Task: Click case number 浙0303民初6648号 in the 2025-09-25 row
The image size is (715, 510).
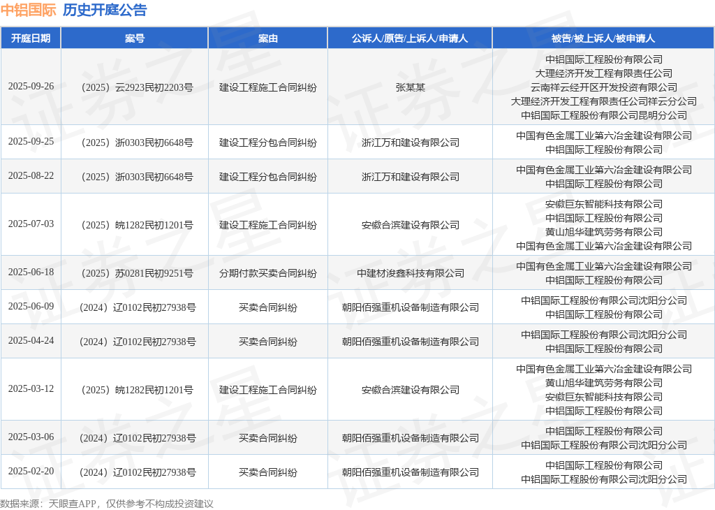Action: pos(137,143)
